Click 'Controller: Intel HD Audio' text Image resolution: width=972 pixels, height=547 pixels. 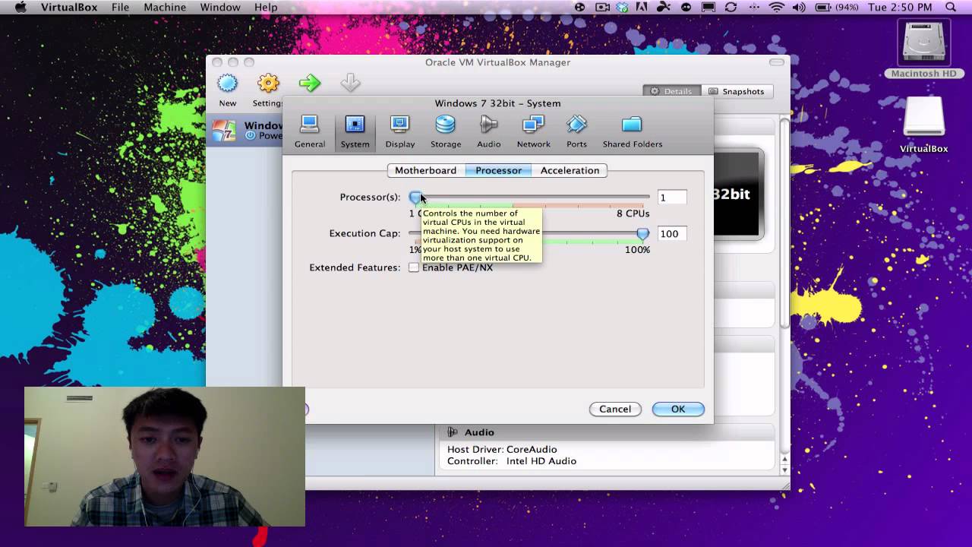click(x=512, y=461)
